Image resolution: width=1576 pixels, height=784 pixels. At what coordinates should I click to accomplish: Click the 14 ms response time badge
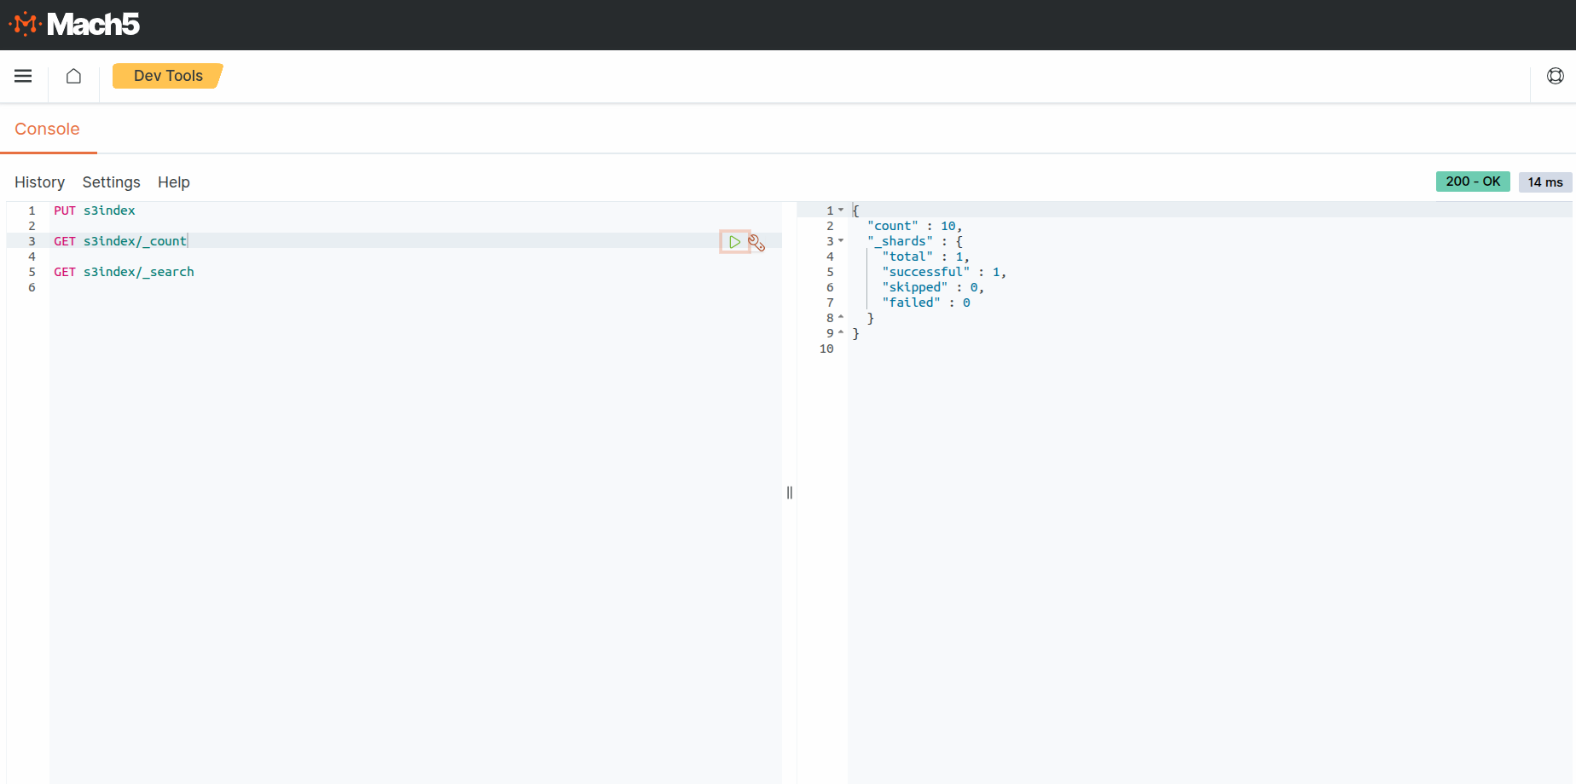coord(1545,182)
